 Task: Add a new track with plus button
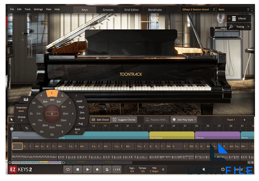click(245, 120)
